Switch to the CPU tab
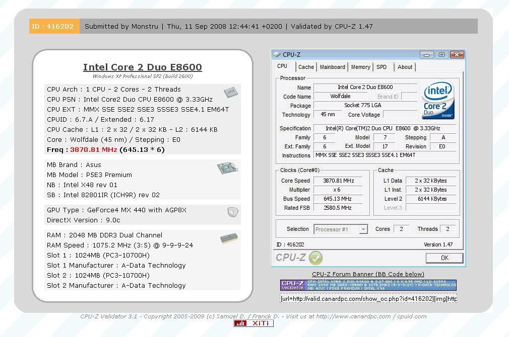The height and width of the screenshot is (337, 509). click(x=282, y=66)
